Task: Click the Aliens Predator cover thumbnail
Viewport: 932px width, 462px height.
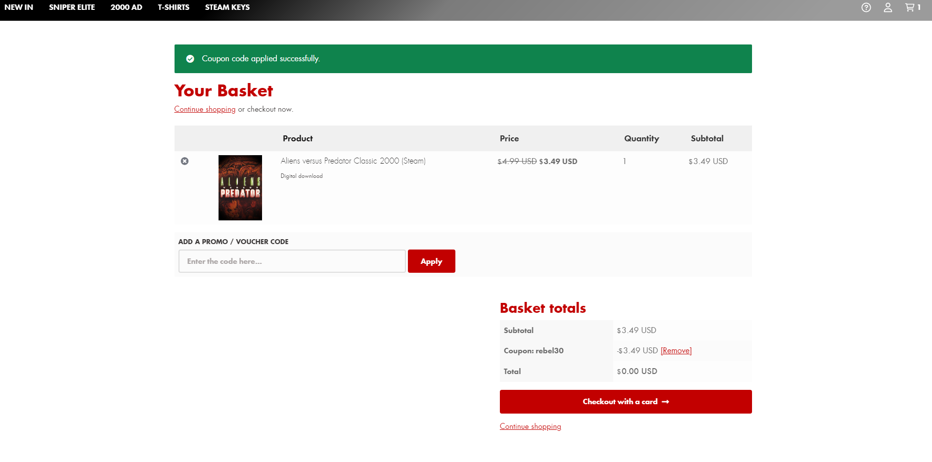Action: pyautogui.click(x=240, y=188)
